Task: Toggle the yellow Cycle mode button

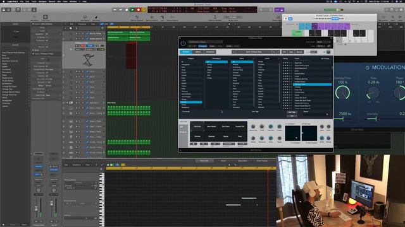Action: point(144,10)
